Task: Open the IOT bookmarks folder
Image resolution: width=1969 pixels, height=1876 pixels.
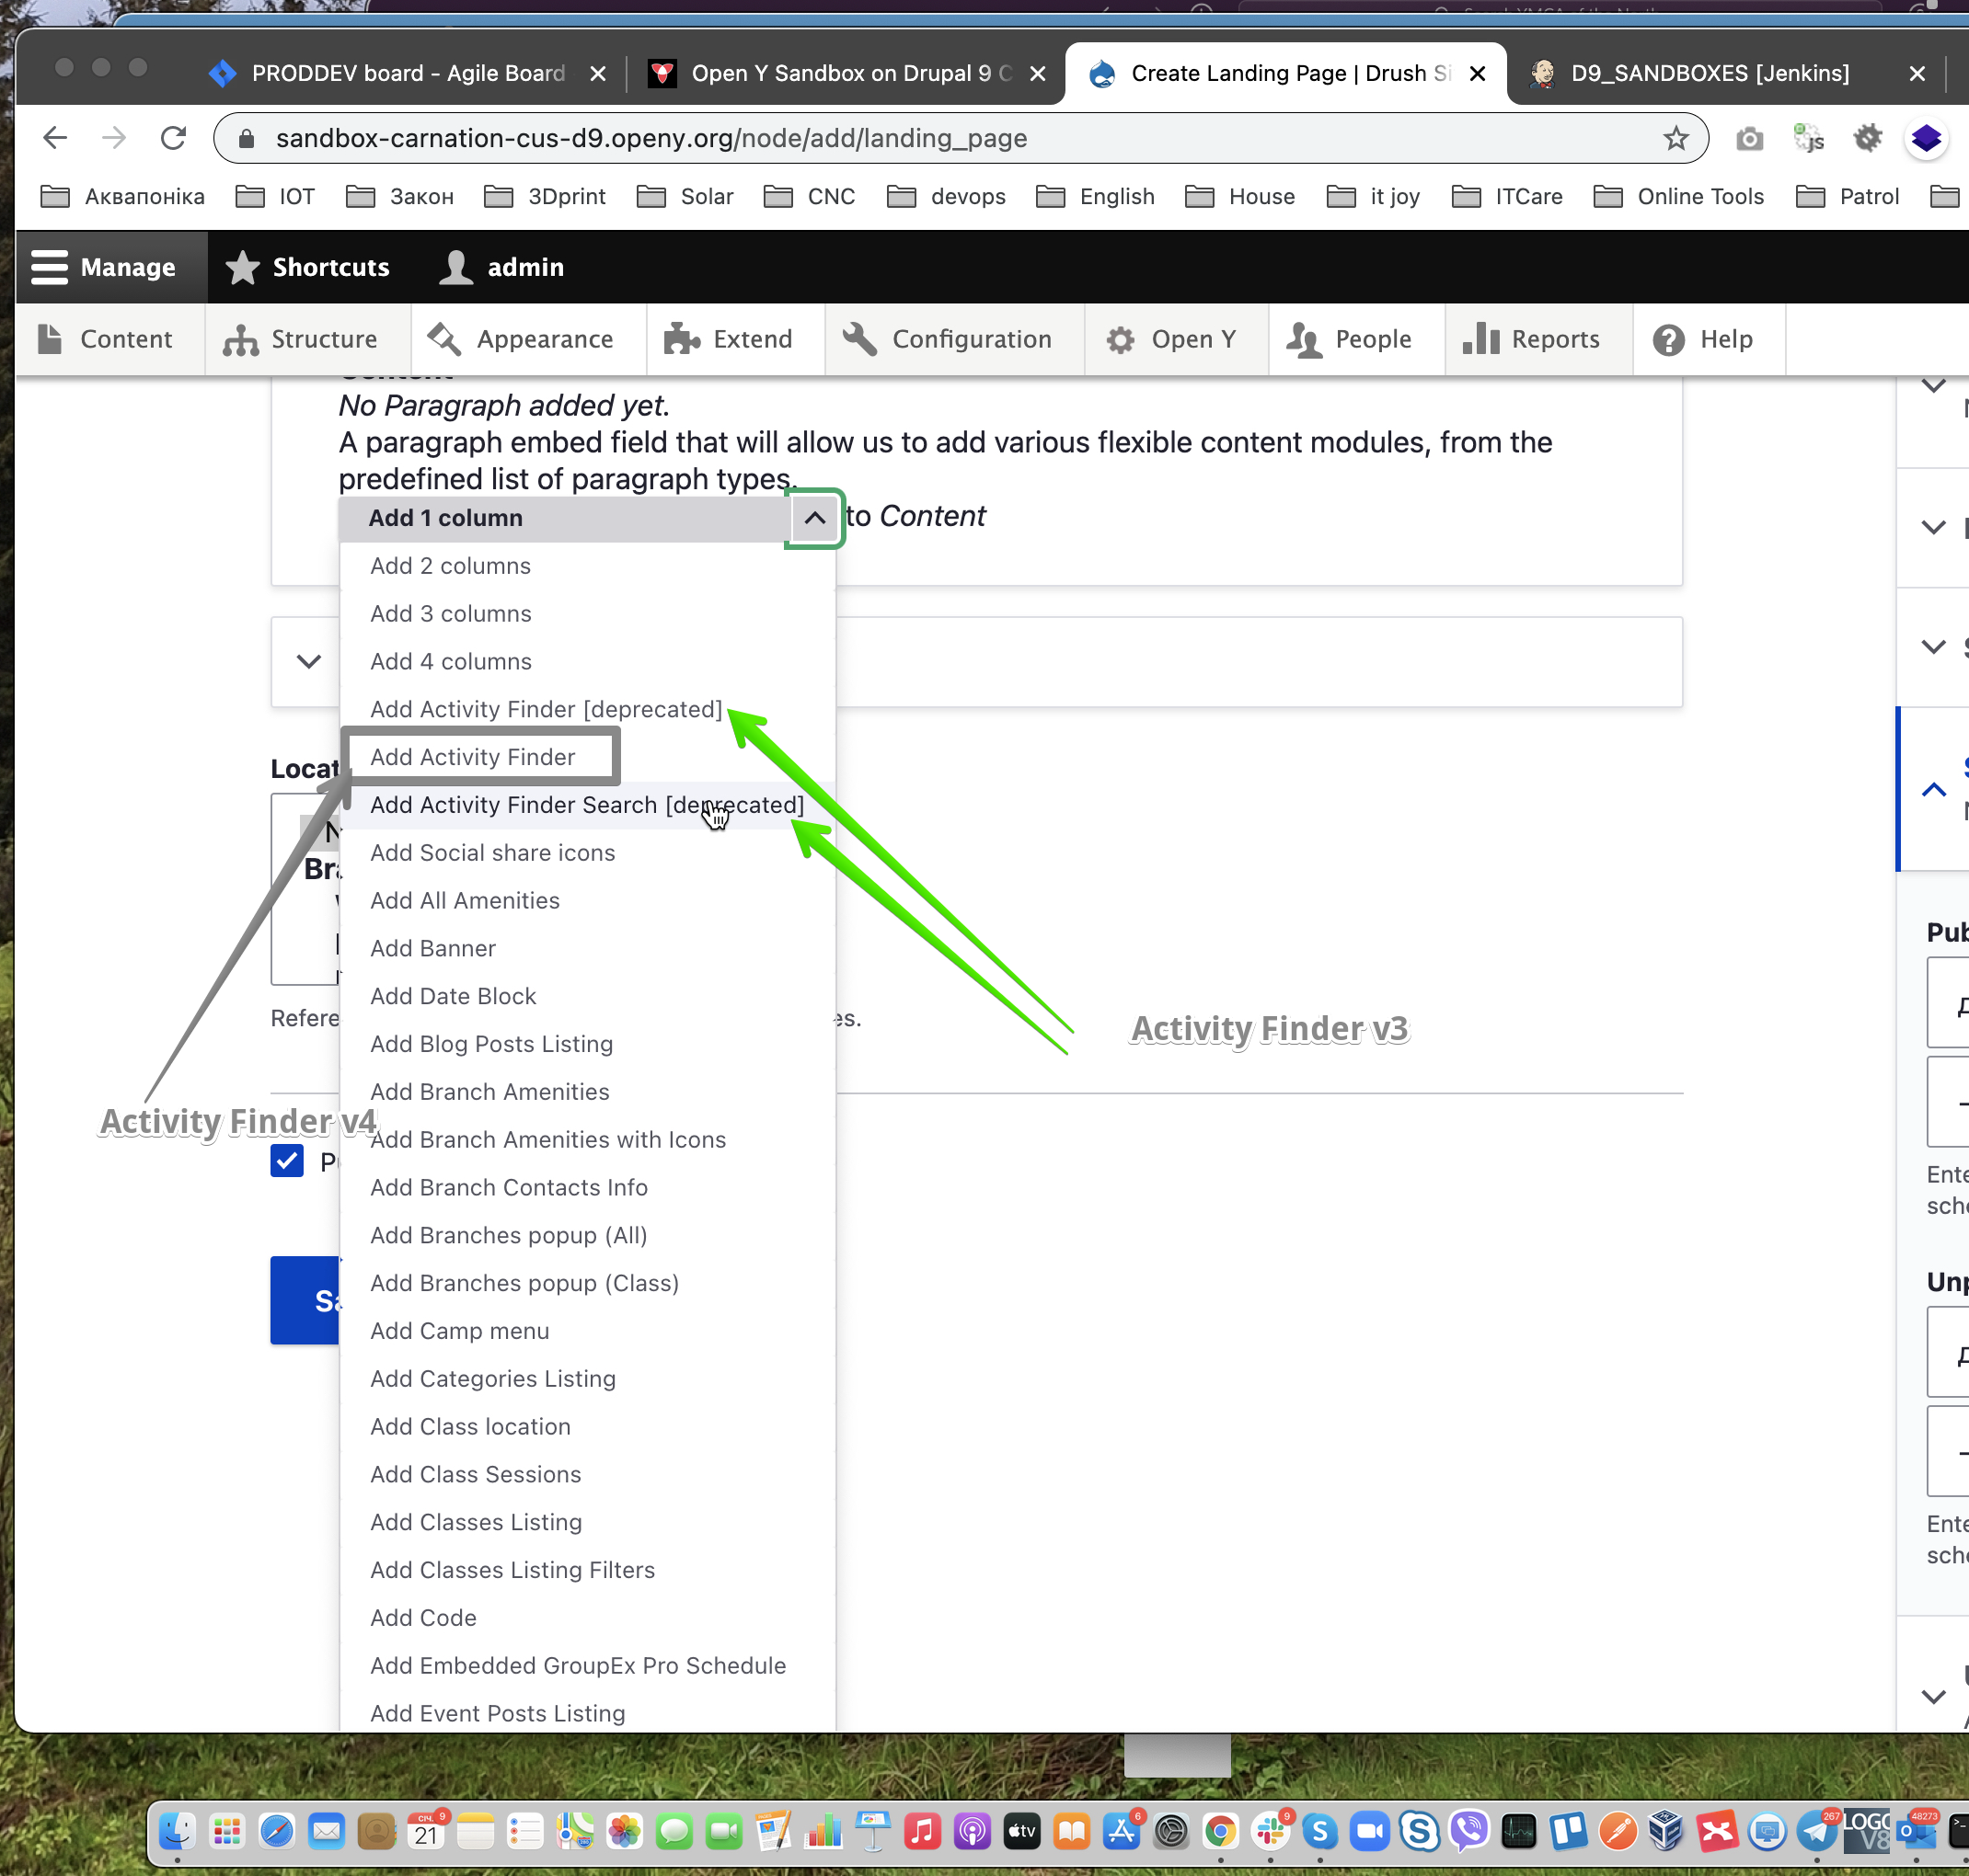Action: (x=276, y=196)
